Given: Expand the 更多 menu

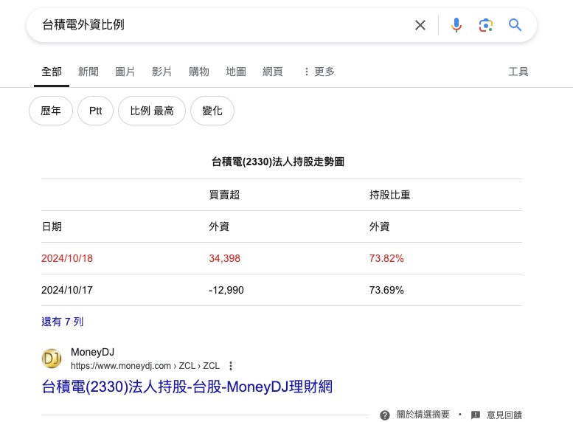Looking at the screenshot, I should (319, 72).
